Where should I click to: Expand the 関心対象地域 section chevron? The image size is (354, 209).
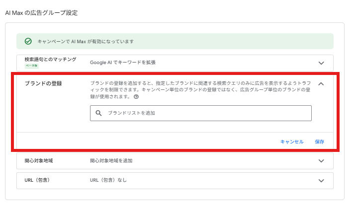coord(321,161)
